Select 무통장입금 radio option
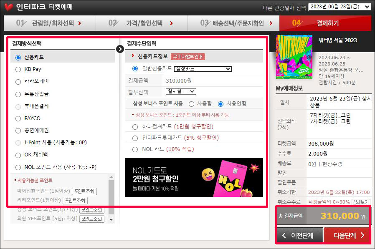Viewport: 375px width, 249px height. click(x=18, y=94)
